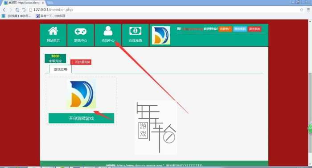The width and height of the screenshot is (312, 168).
Task: Open the online recharge banknote icon
Action: [135, 31]
